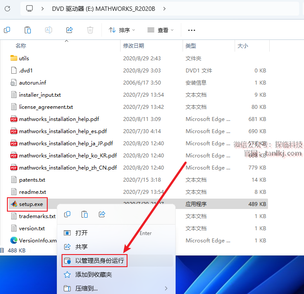The width and height of the screenshot is (304, 294).
Task: Click 安装信息 type of autorun.inf
Action: 196,82
